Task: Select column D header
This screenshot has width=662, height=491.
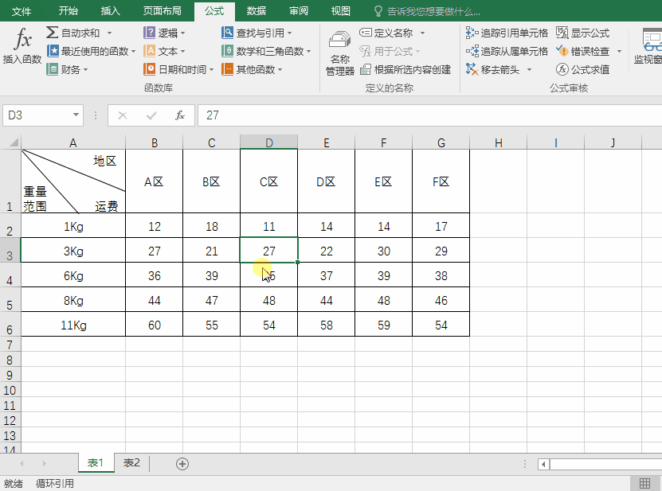Action: point(269,142)
